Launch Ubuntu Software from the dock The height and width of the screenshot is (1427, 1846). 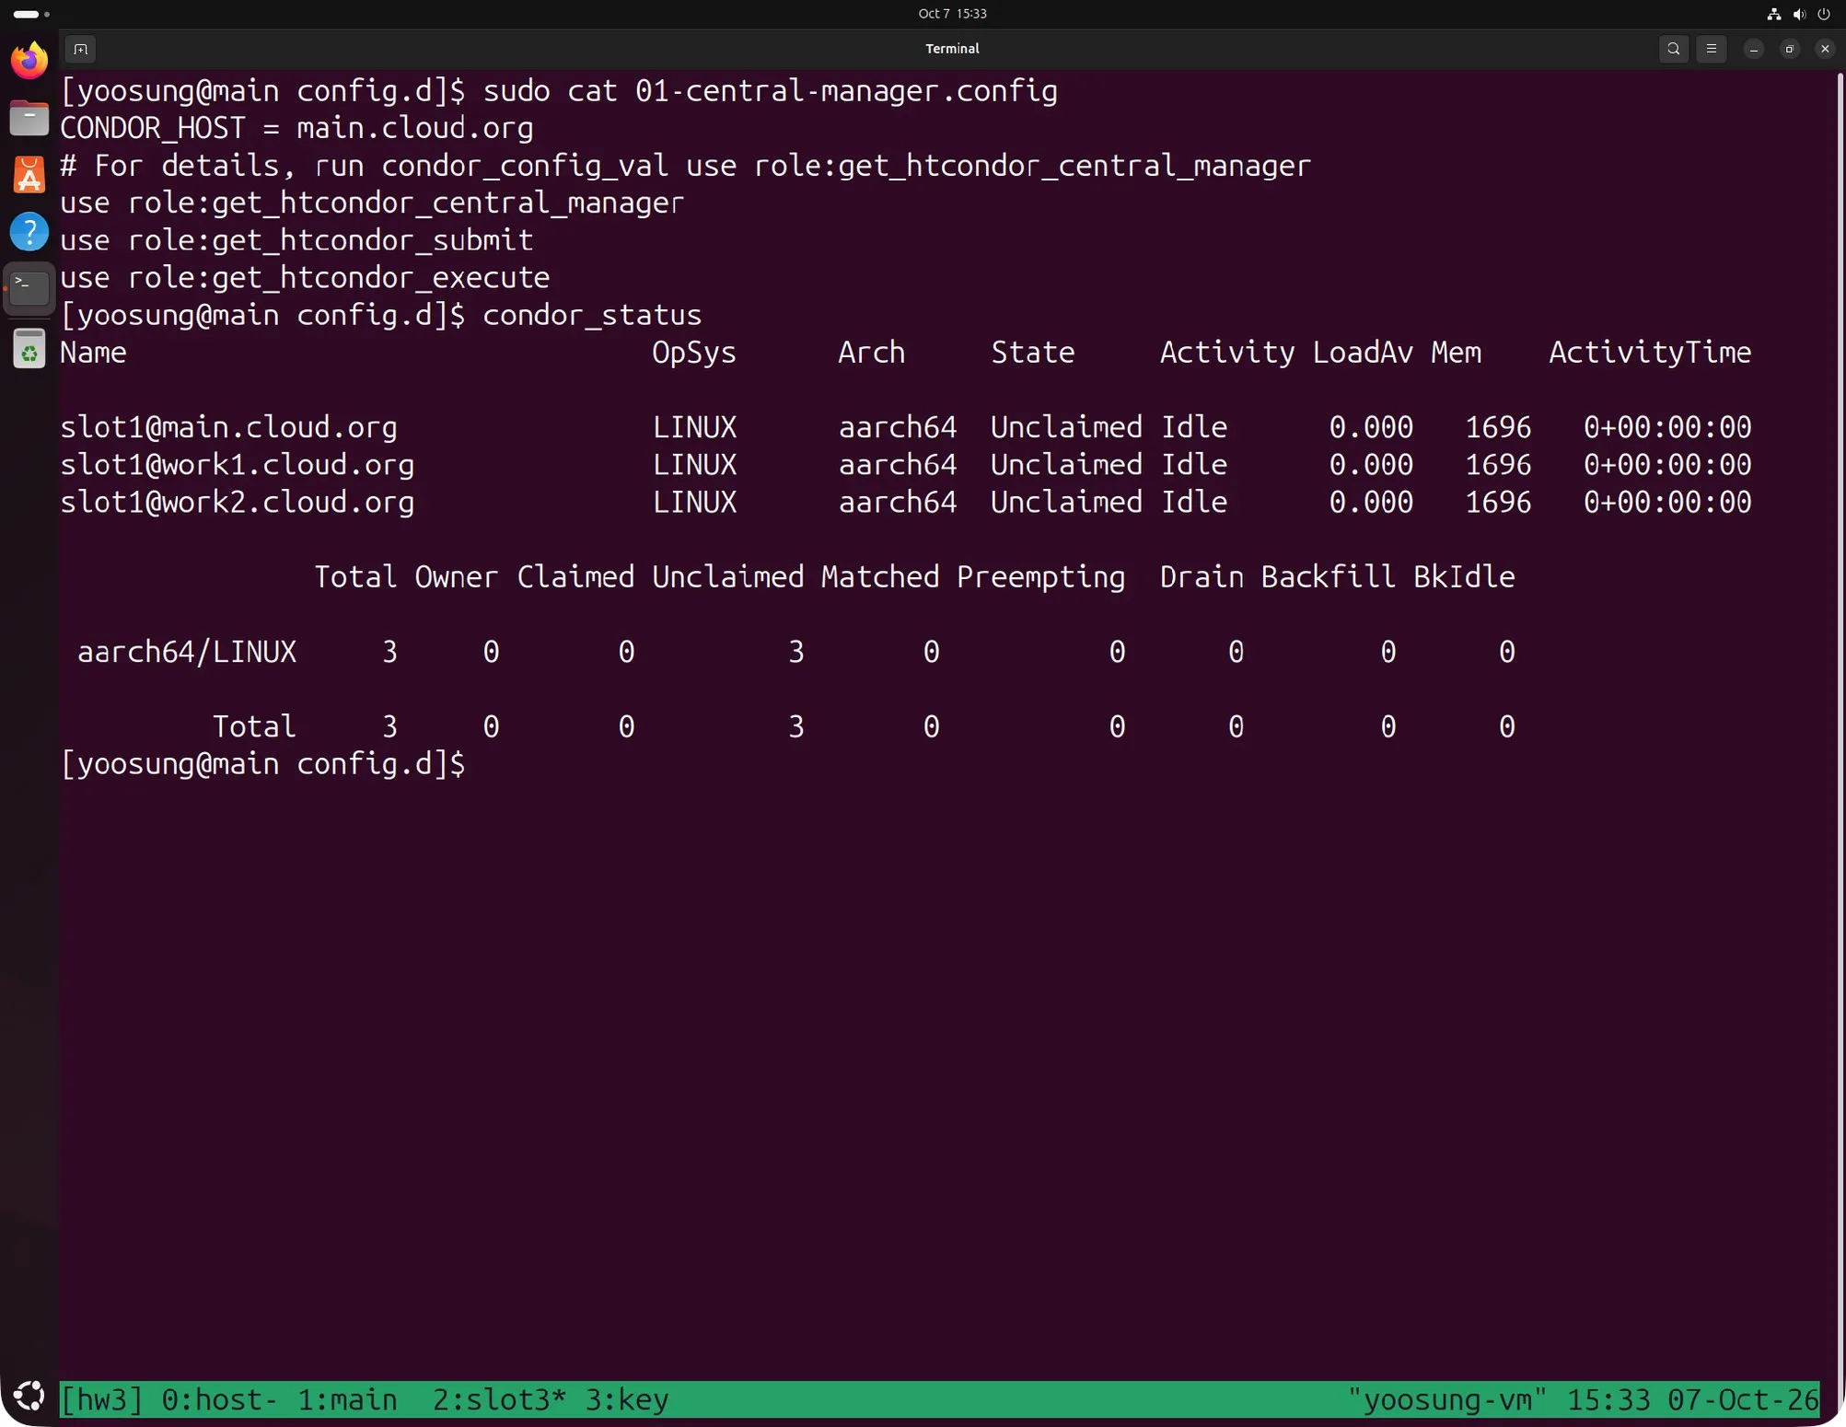(29, 175)
